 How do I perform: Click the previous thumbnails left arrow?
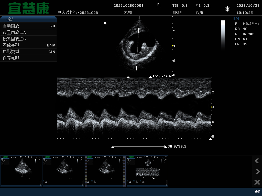point(257,161)
